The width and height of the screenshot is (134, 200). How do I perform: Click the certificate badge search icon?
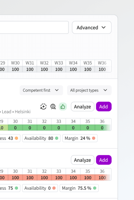tap(53, 107)
